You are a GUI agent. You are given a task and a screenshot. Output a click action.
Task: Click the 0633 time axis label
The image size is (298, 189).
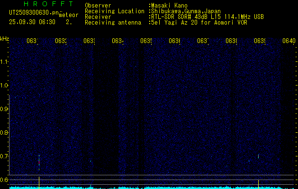click(89, 41)
